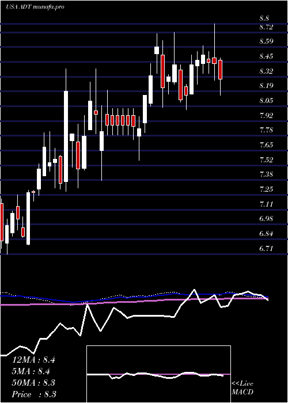Click the 7.25 price axis label

(266, 189)
